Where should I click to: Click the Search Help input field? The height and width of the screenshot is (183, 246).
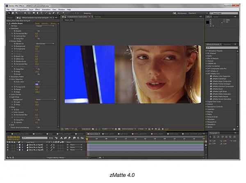pos(224,13)
